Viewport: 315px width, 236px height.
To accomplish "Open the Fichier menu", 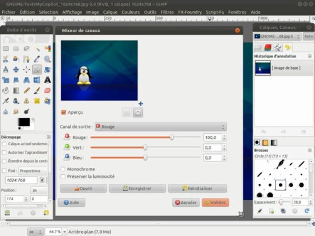I will [x=9, y=12].
